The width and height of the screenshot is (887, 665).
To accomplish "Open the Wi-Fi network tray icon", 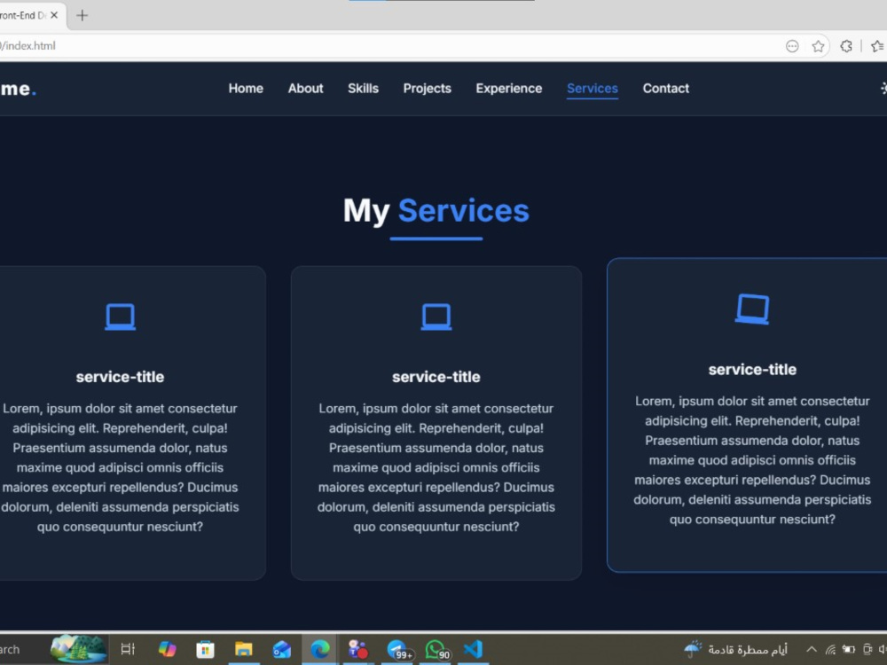I will [x=830, y=649].
